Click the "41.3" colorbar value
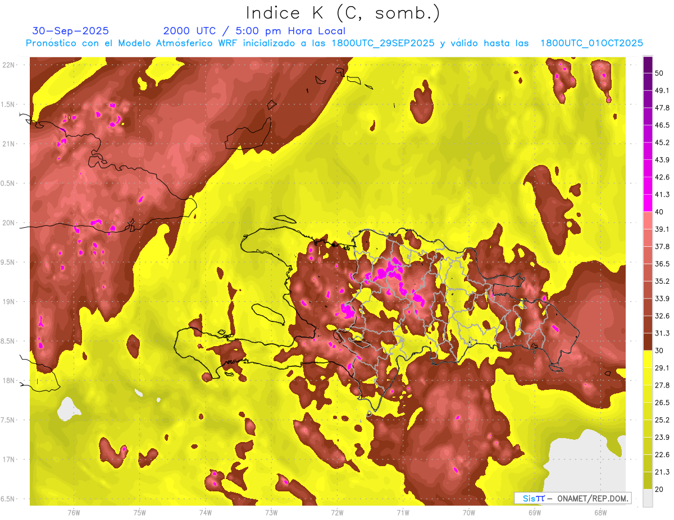The width and height of the screenshot is (674, 520). tap(663, 195)
